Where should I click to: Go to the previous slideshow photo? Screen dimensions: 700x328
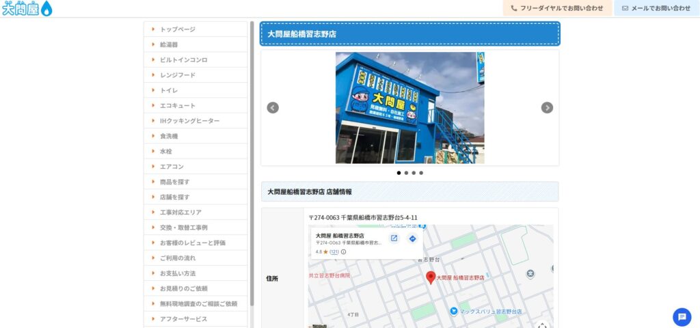click(273, 107)
